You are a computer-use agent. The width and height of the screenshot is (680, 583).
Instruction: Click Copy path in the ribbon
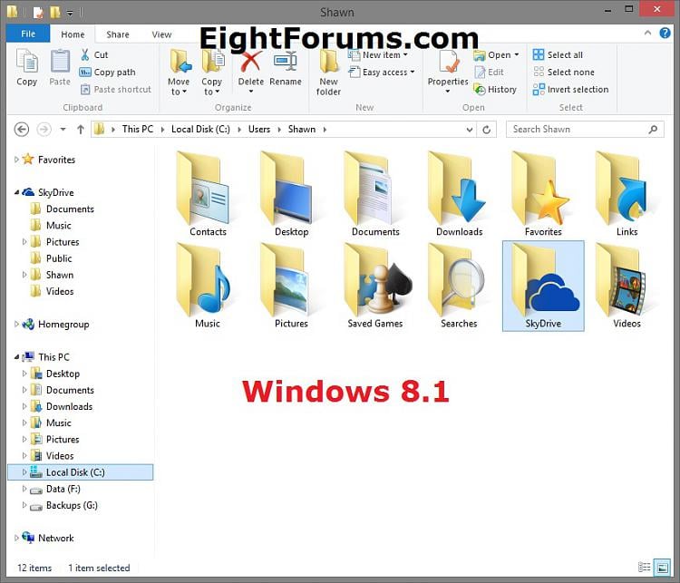click(108, 72)
